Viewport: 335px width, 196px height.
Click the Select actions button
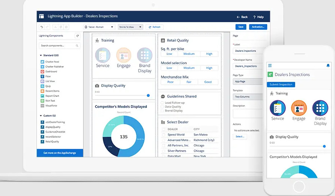[x=240, y=137]
